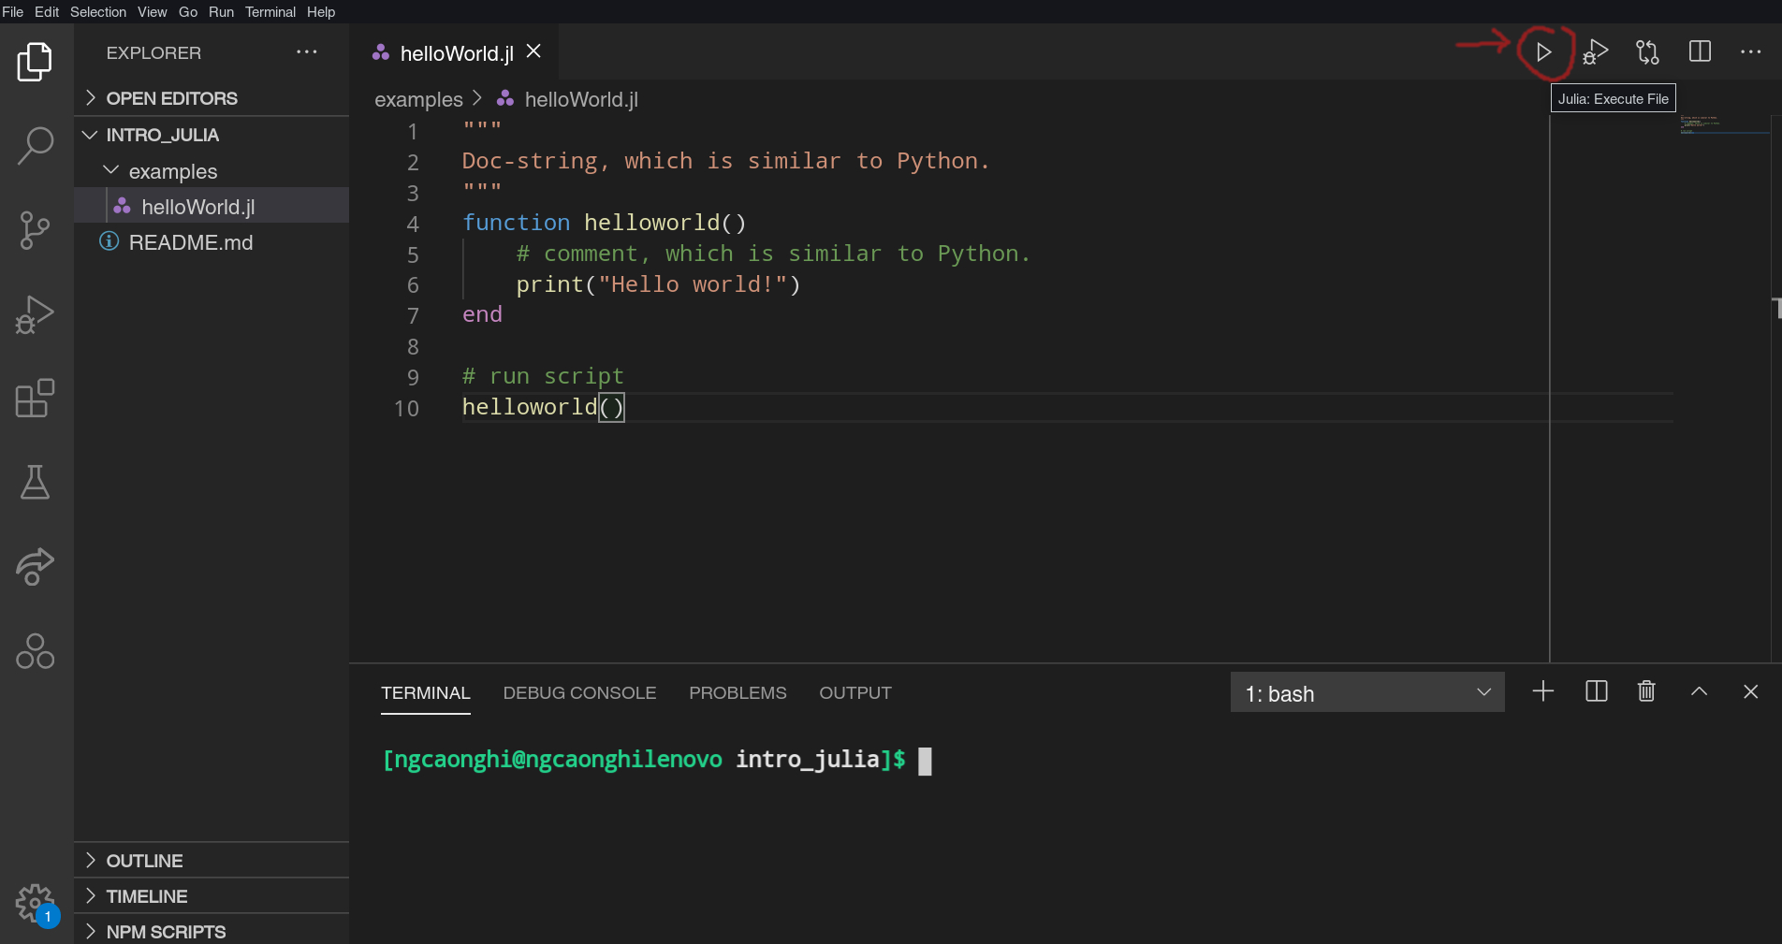
Task: Open changes compare icon in editor toolbar
Action: [1647, 52]
